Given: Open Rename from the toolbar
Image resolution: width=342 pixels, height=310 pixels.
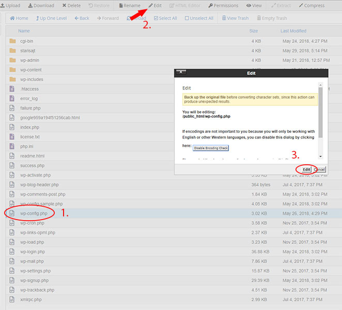Looking at the screenshot, I should tap(129, 6).
